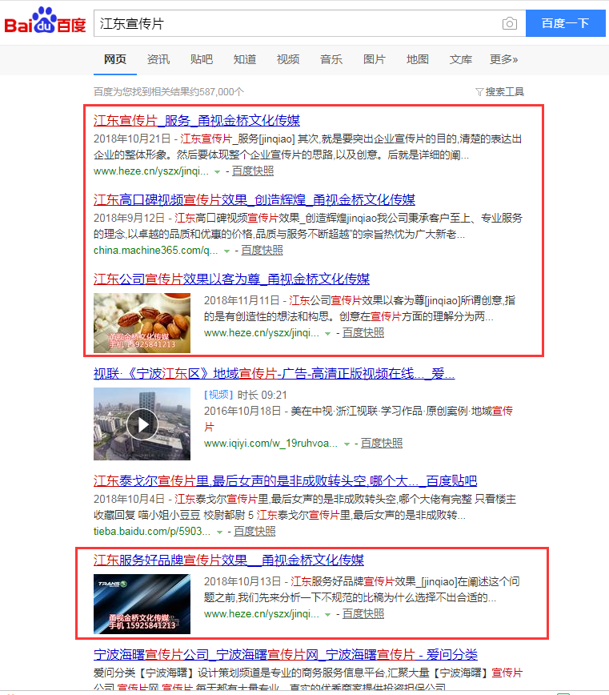Screen dimensions: 609x695
Task: Click 百度为您找到相关结果约587,000个 text
Action: coord(169,92)
